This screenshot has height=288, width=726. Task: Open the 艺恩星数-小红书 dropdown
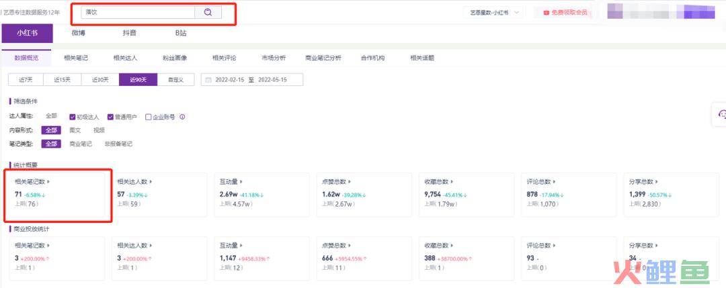pos(493,13)
